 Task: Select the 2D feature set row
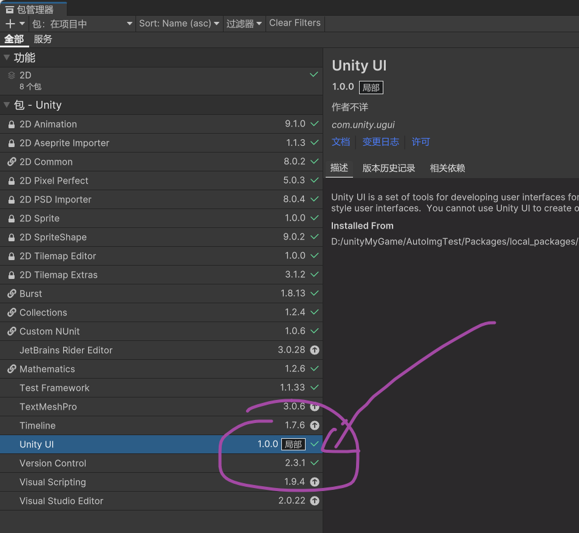tap(161, 81)
